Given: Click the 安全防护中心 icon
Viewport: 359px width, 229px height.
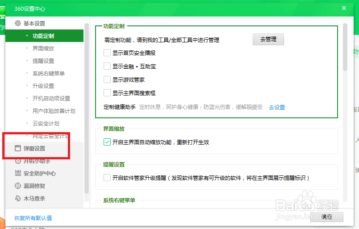Looking at the screenshot, I should (x=18, y=173).
